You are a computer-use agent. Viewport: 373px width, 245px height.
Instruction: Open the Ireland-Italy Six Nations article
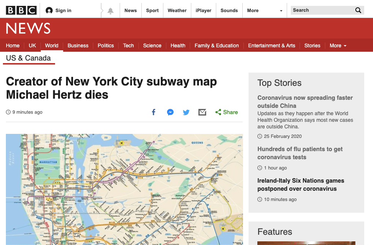(301, 184)
